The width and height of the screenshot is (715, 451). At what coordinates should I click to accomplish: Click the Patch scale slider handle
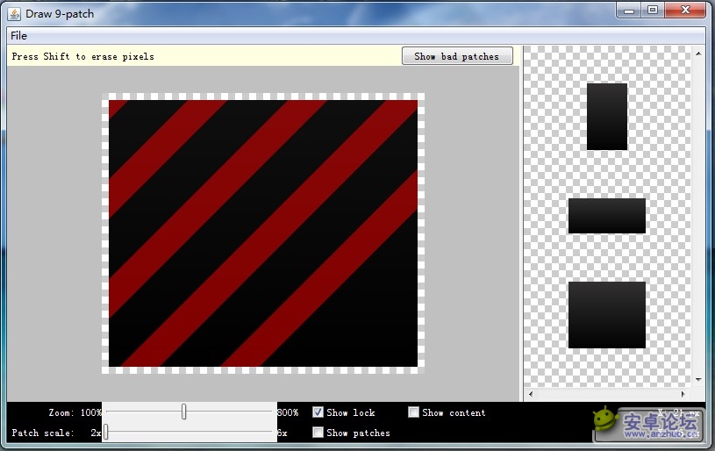pos(105,432)
